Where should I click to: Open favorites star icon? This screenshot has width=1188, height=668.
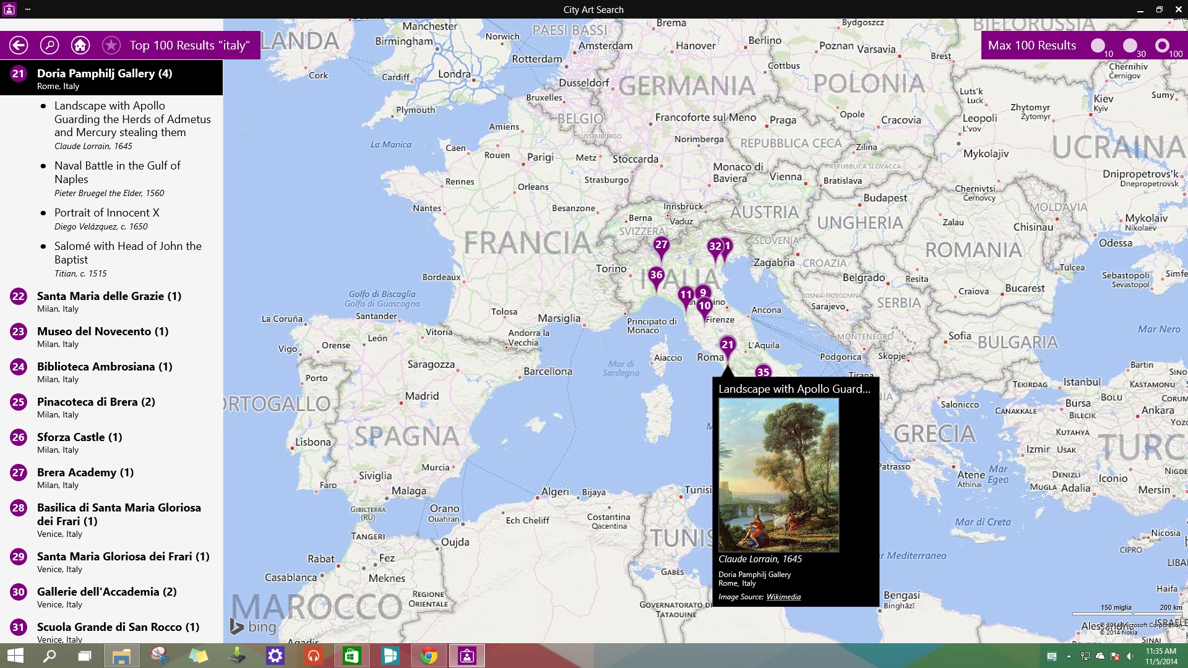coord(111,45)
